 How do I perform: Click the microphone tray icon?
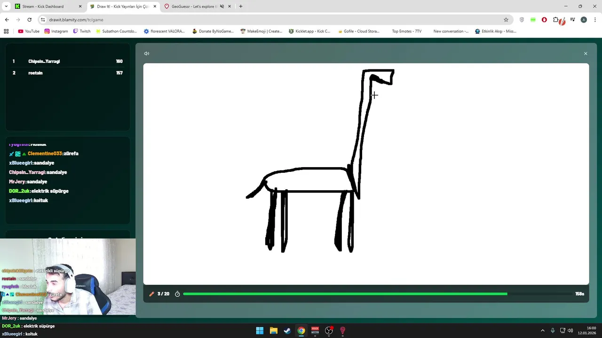coord(553,330)
